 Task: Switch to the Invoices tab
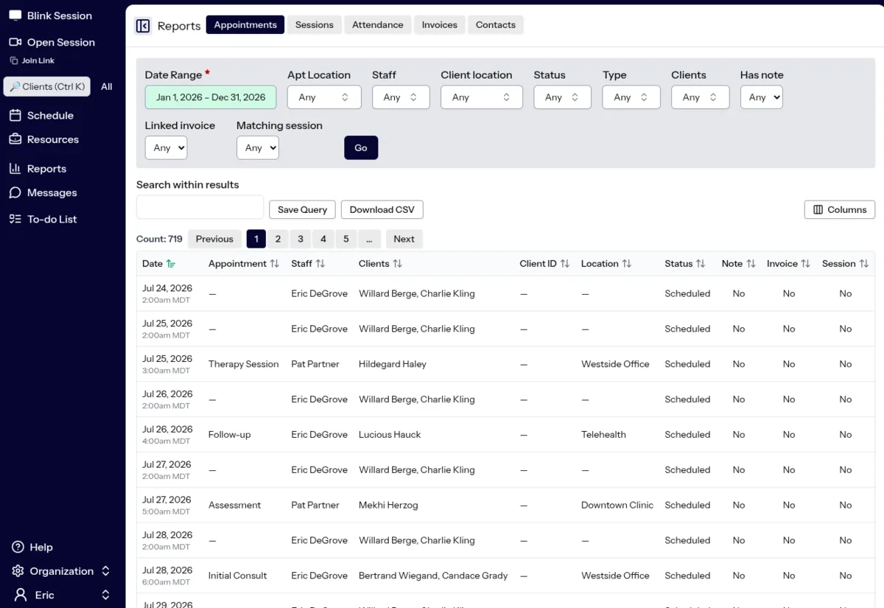pyautogui.click(x=440, y=25)
